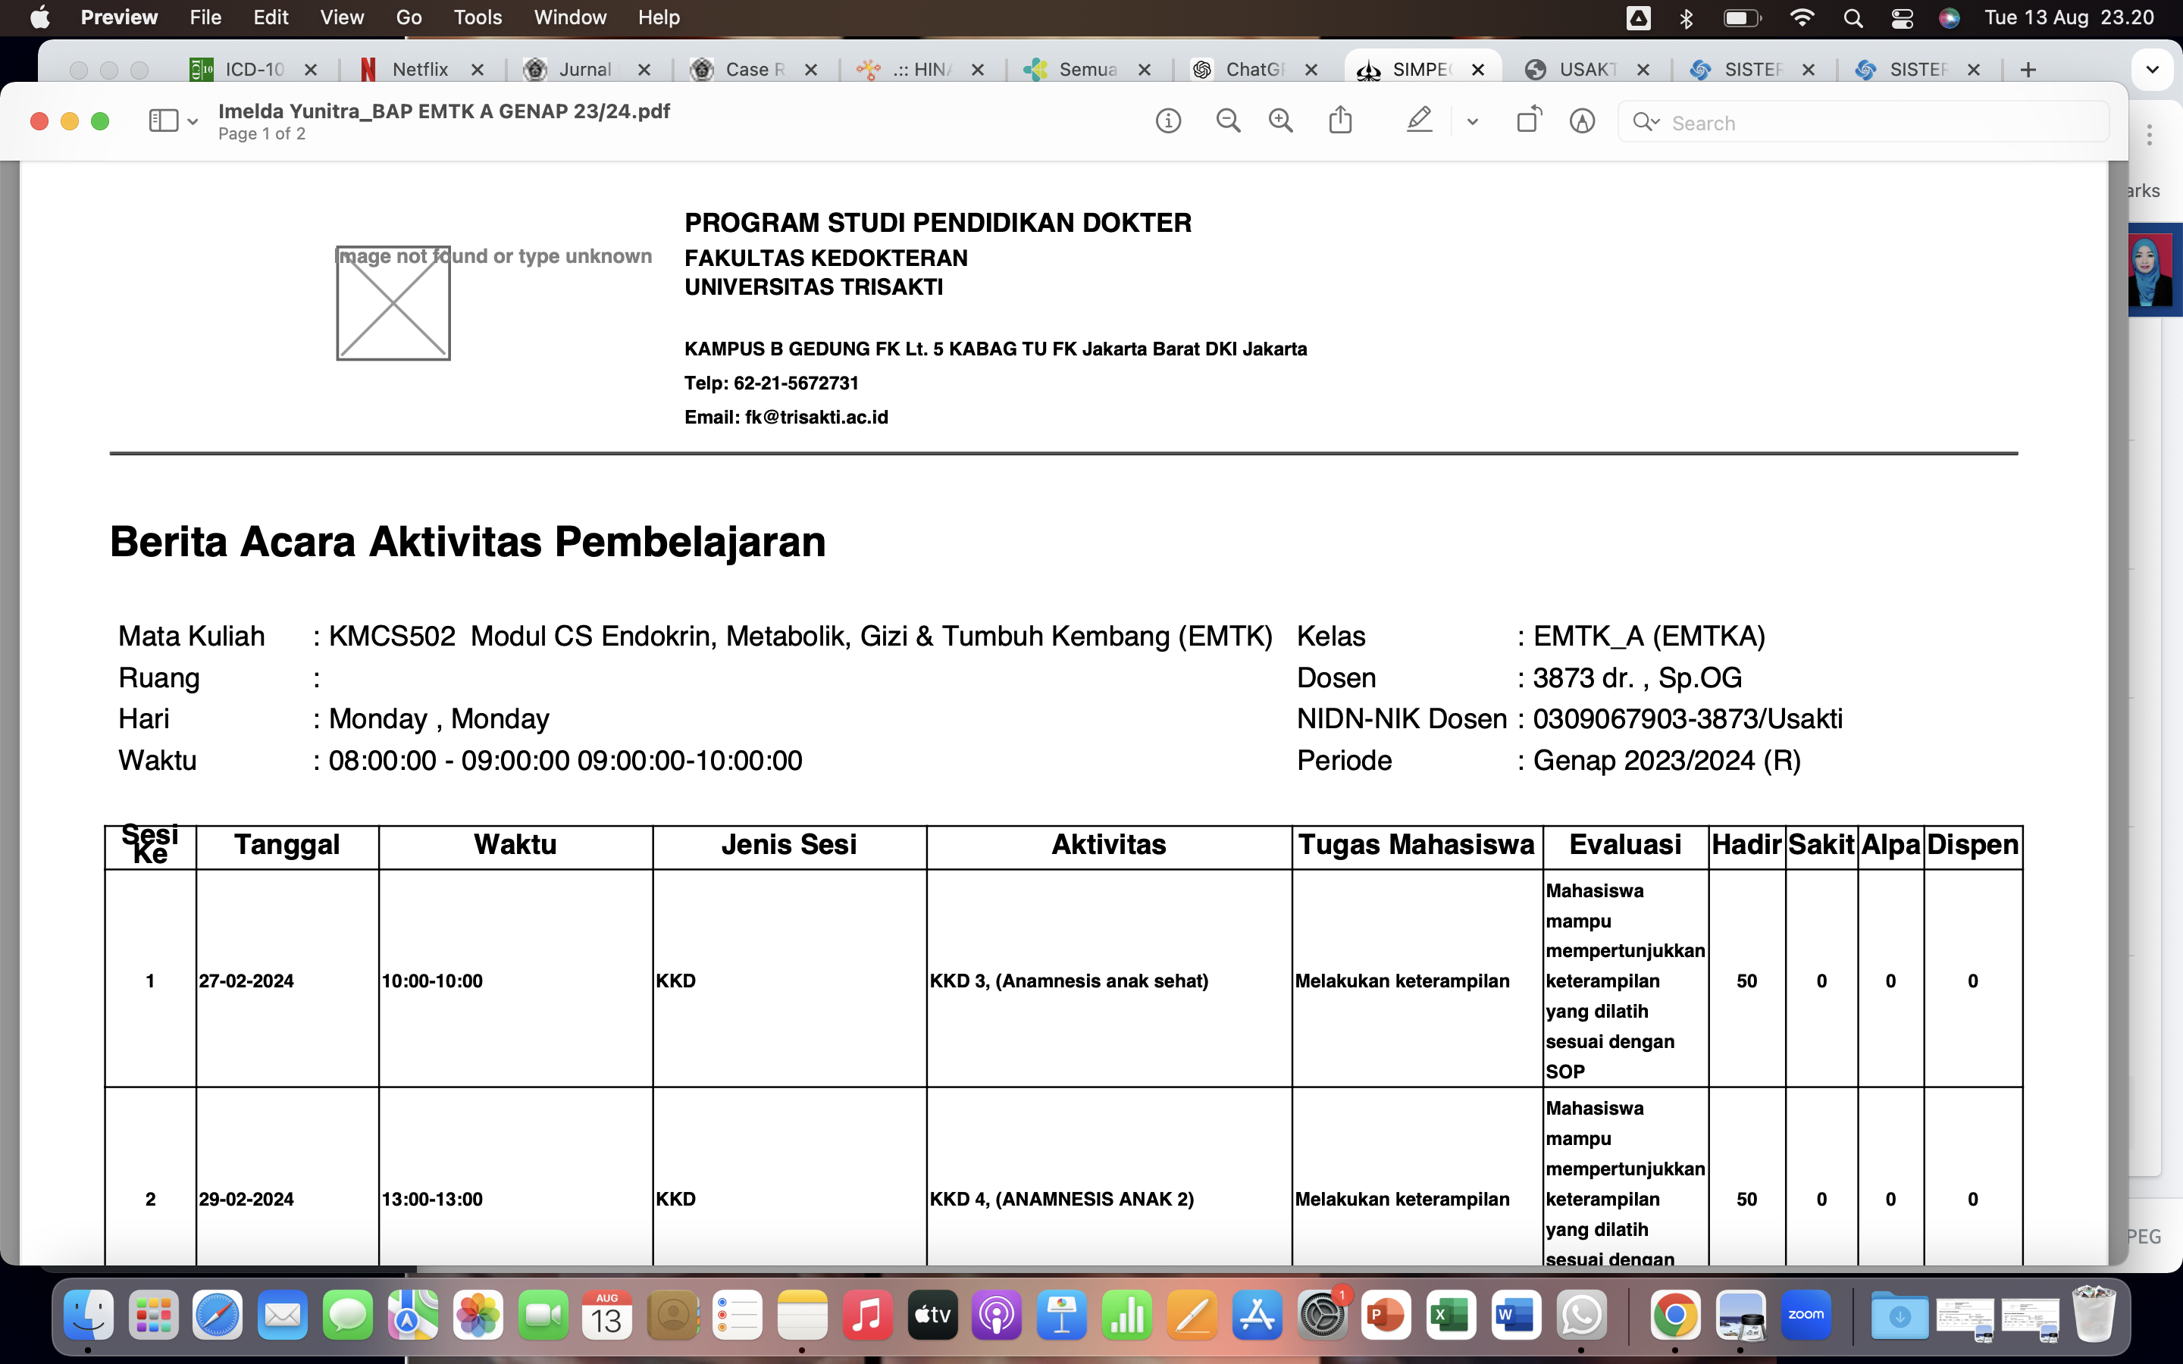The width and height of the screenshot is (2183, 1364).
Task: Open the Wi-Fi status menu
Action: click(x=1802, y=18)
